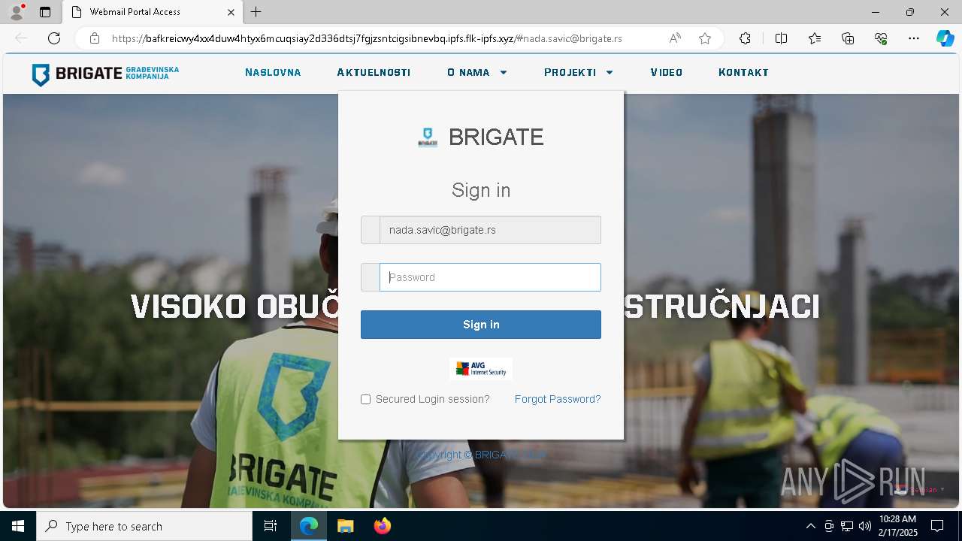Click the address bar URL

(367, 38)
